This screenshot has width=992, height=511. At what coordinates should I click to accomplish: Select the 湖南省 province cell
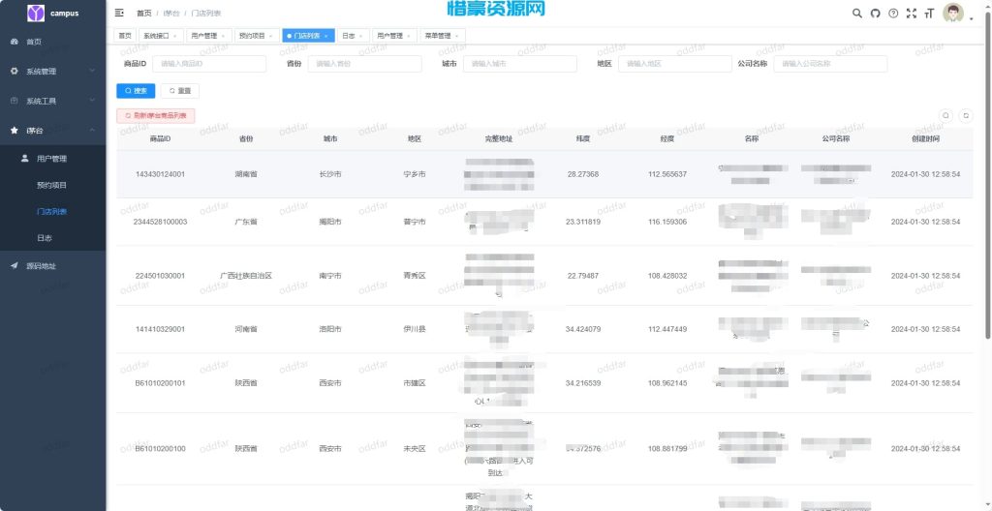245,174
